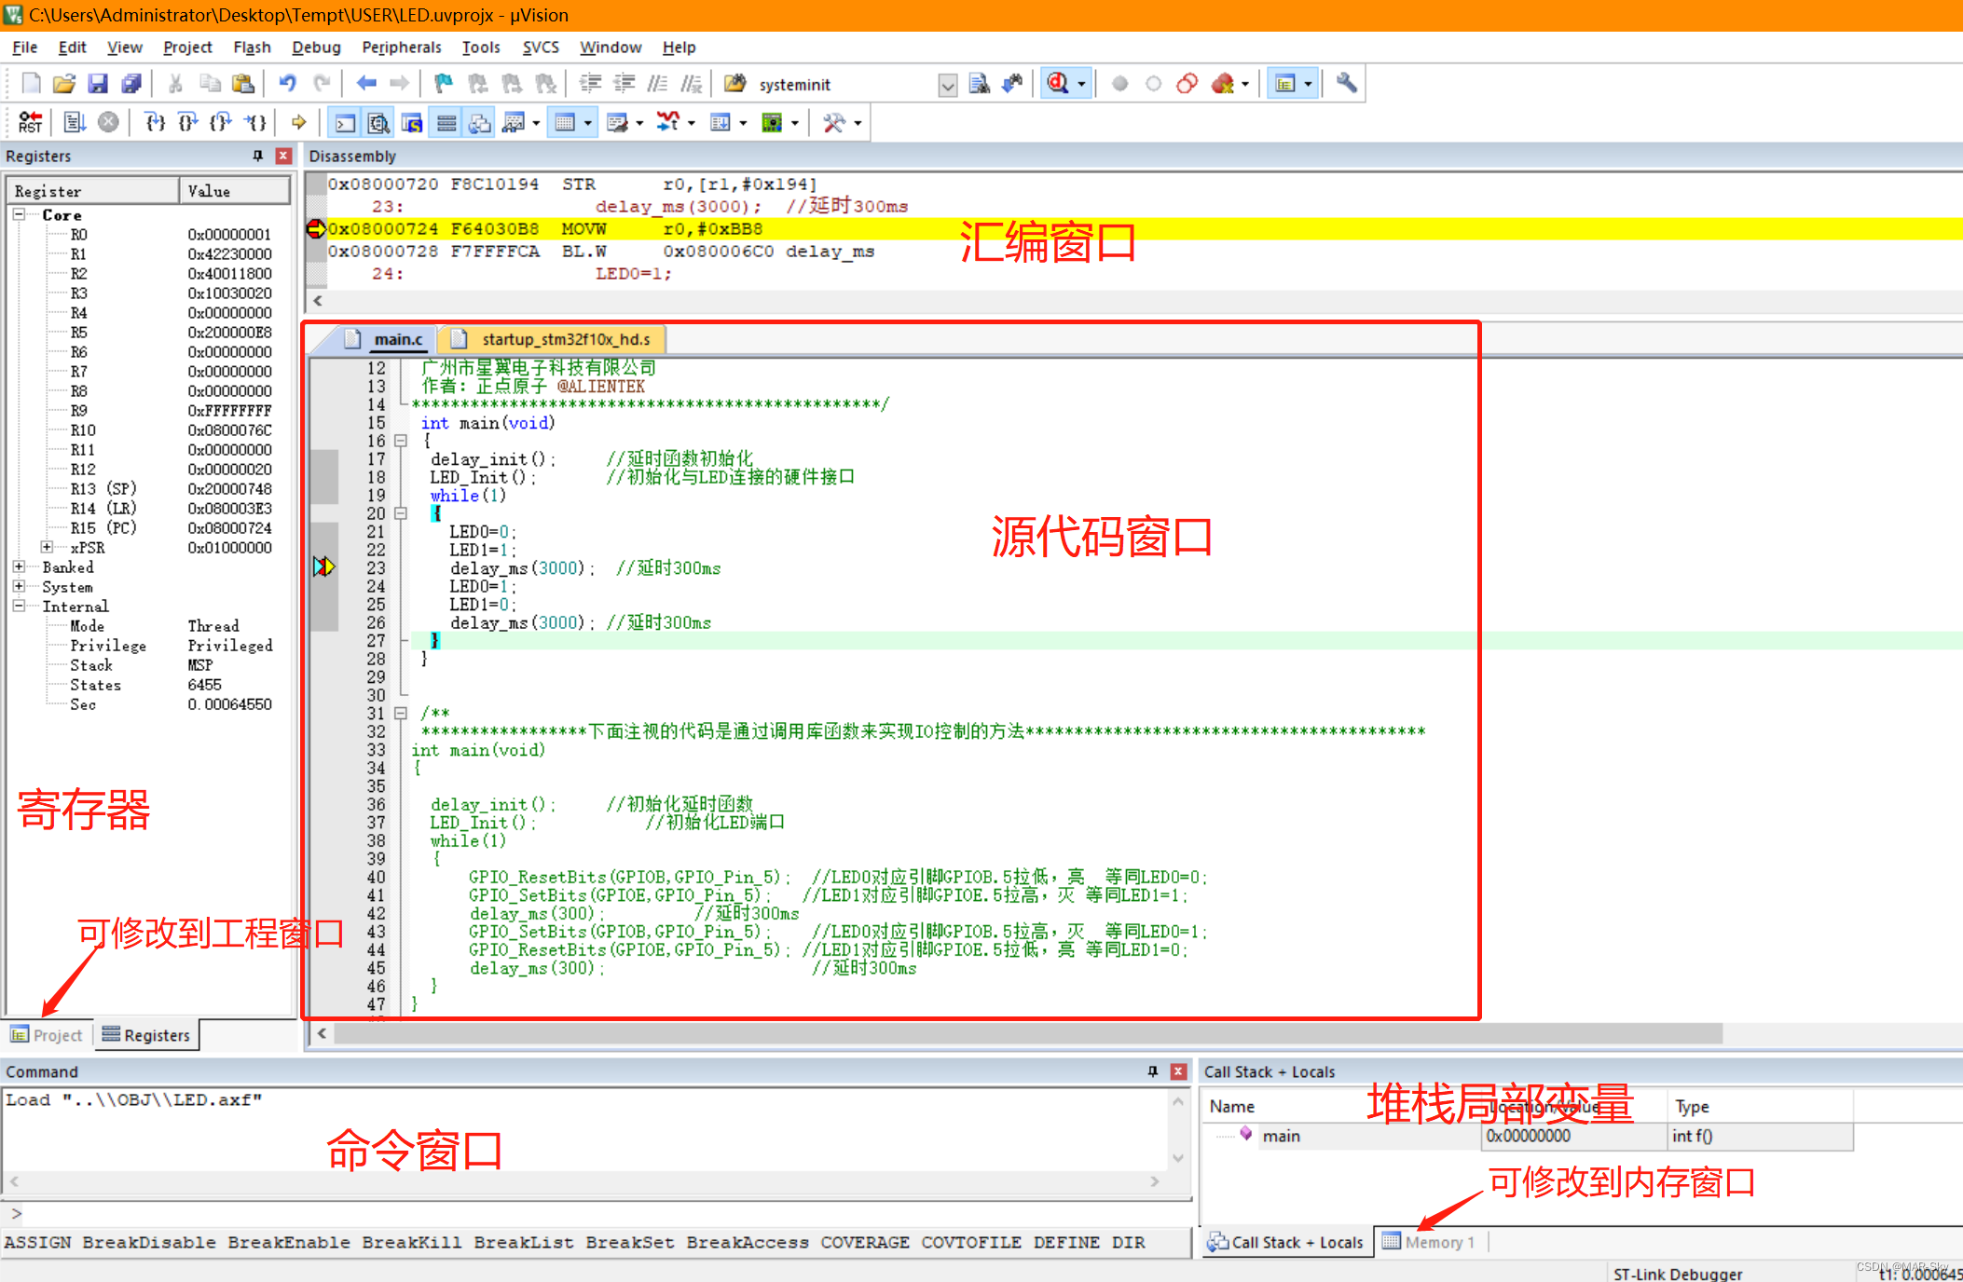Click the New file icon
The image size is (1963, 1282).
coord(31,84)
